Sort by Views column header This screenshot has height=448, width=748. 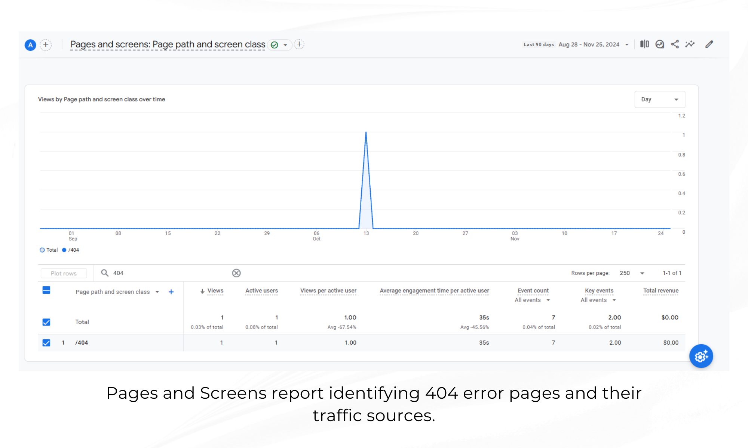(215, 291)
